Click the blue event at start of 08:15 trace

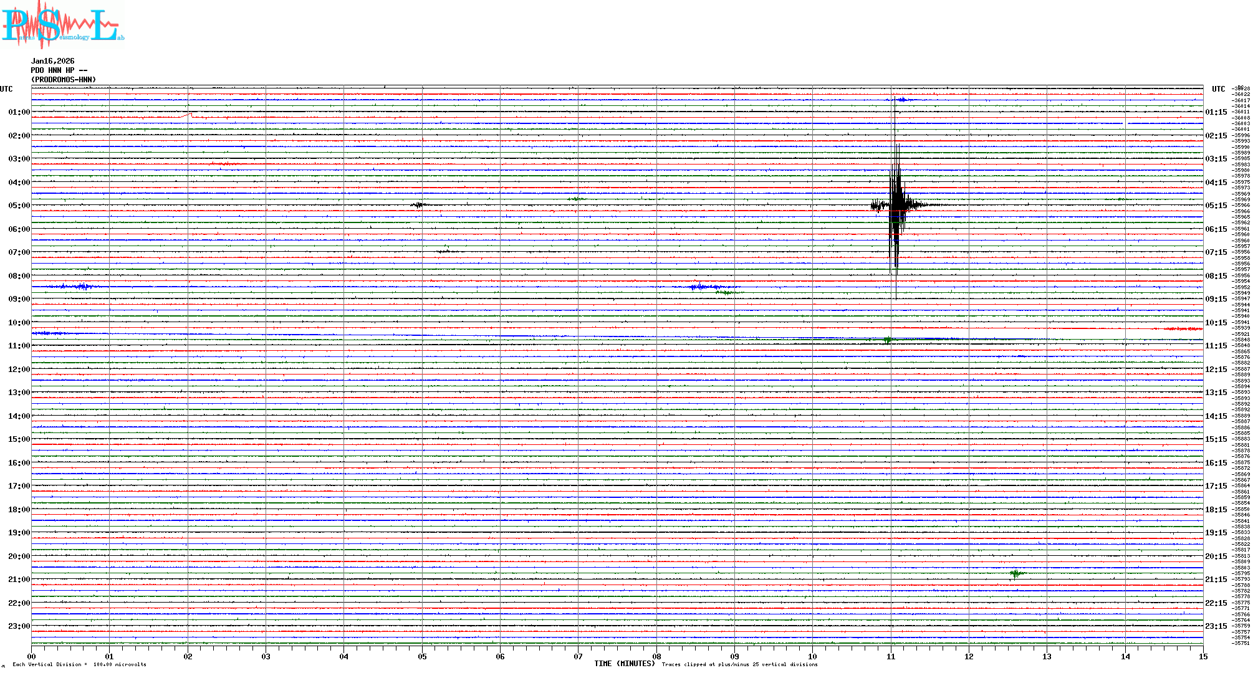[80, 287]
